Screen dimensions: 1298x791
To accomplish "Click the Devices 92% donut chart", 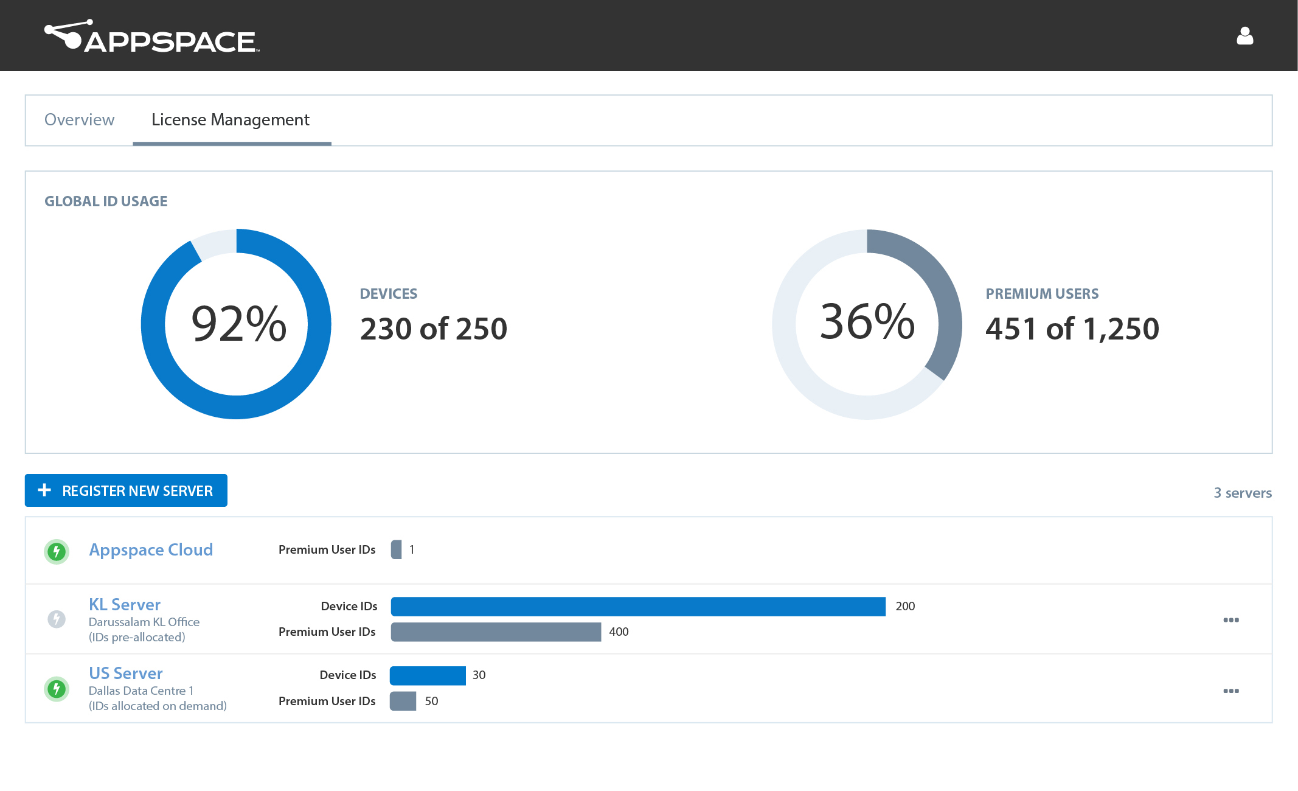I will pos(237,324).
